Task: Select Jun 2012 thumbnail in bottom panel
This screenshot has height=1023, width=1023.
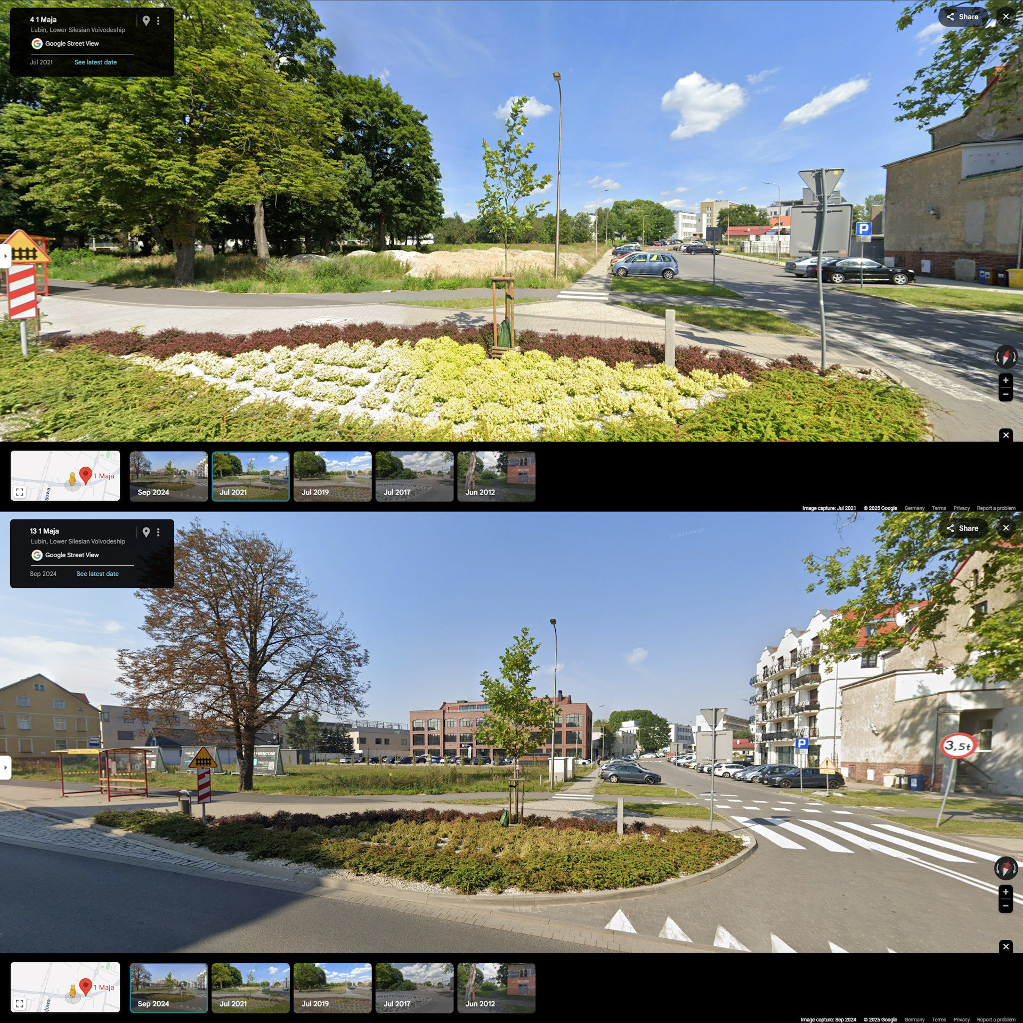Action: [x=496, y=988]
